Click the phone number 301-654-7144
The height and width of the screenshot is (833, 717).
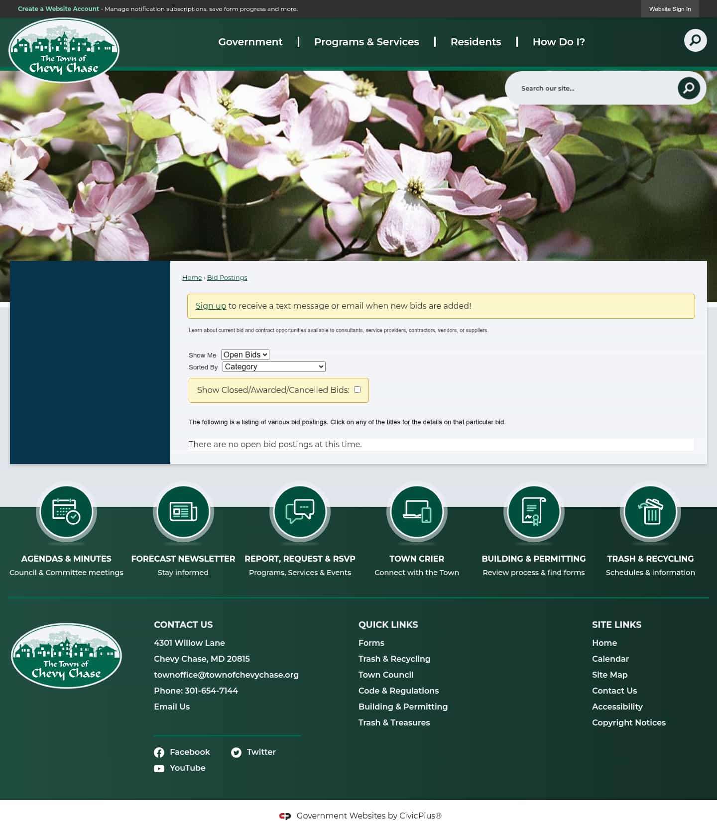pos(211,691)
